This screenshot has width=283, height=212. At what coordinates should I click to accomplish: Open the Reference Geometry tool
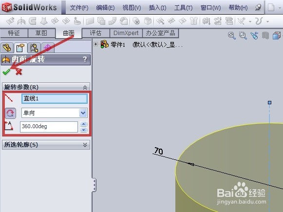pos(242,21)
